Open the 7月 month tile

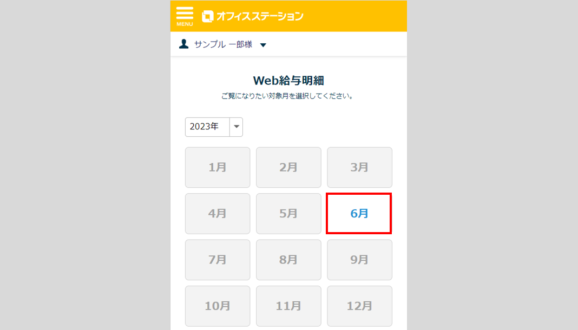(218, 260)
